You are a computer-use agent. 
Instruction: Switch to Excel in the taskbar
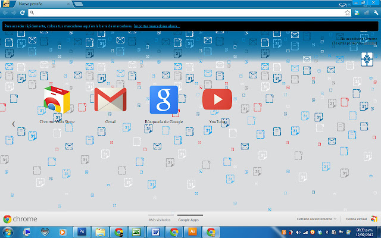point(136,232)
